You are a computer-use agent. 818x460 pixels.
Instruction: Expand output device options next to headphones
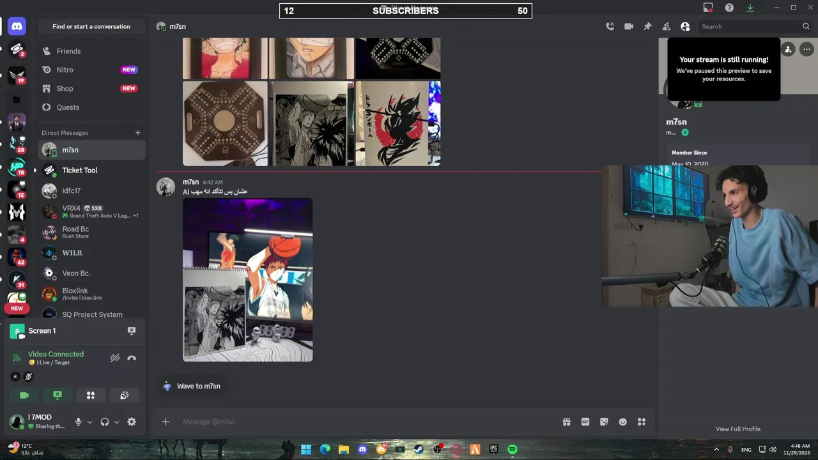click(116, 422)
